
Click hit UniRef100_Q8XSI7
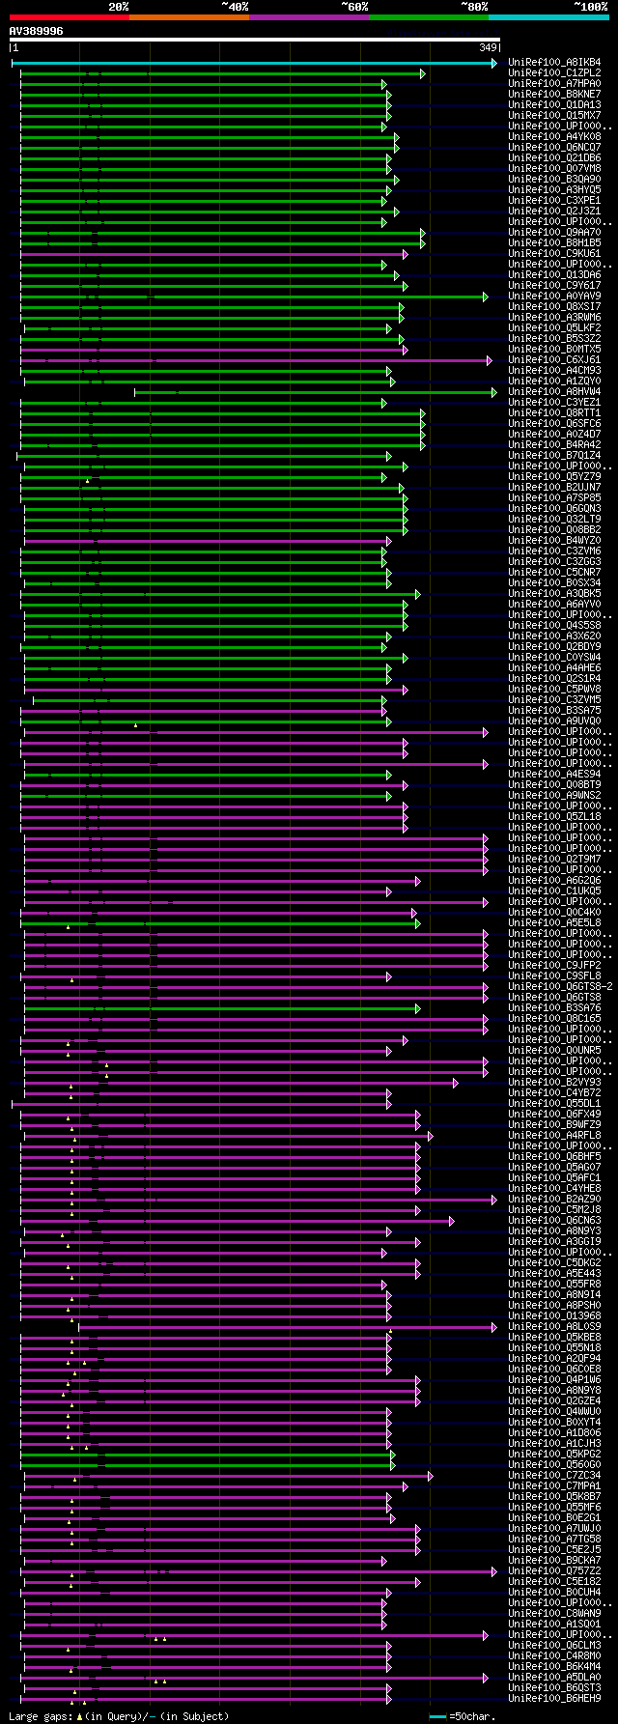pos(555,307)
